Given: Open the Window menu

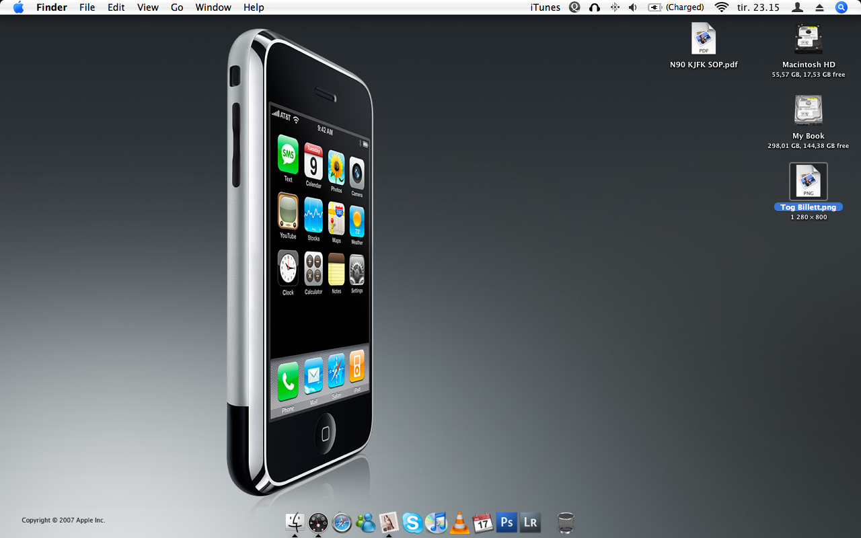Looking at the screenshot, I should (213, 7).
